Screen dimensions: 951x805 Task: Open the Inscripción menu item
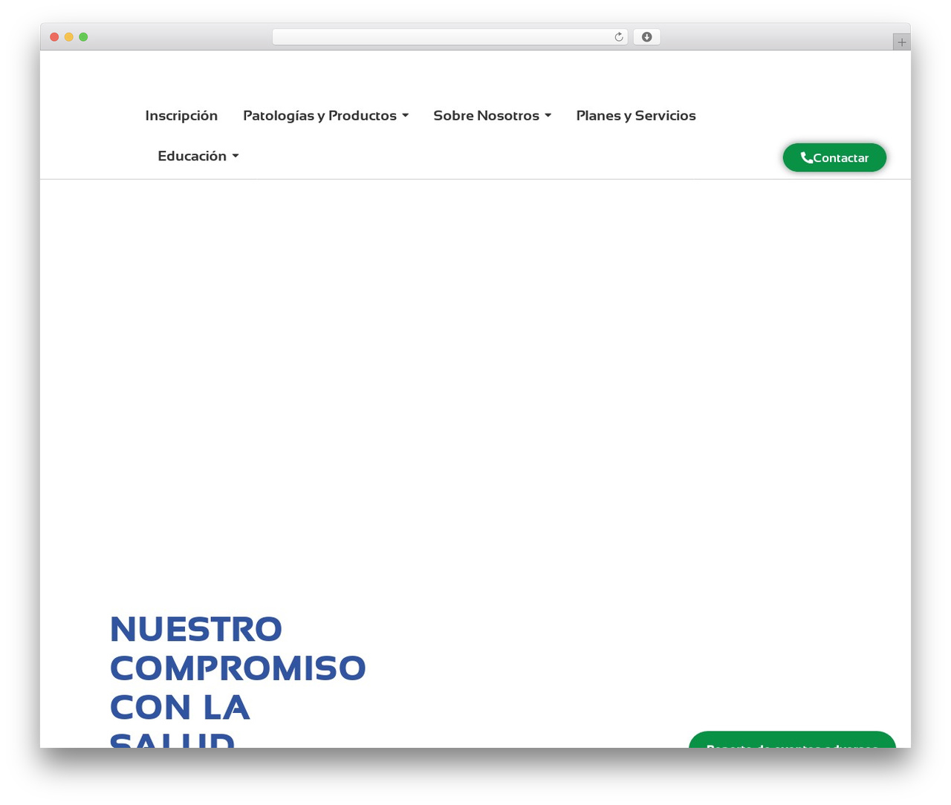tap(181, 115)
